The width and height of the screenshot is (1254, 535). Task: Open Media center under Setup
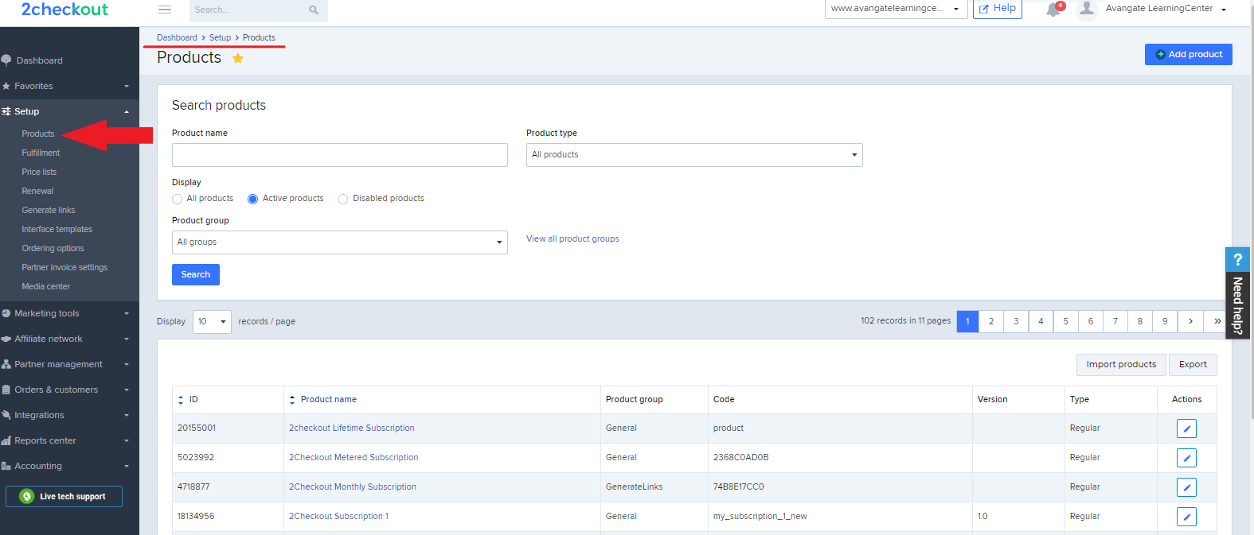pyautogui.click(x=46, y=286)
